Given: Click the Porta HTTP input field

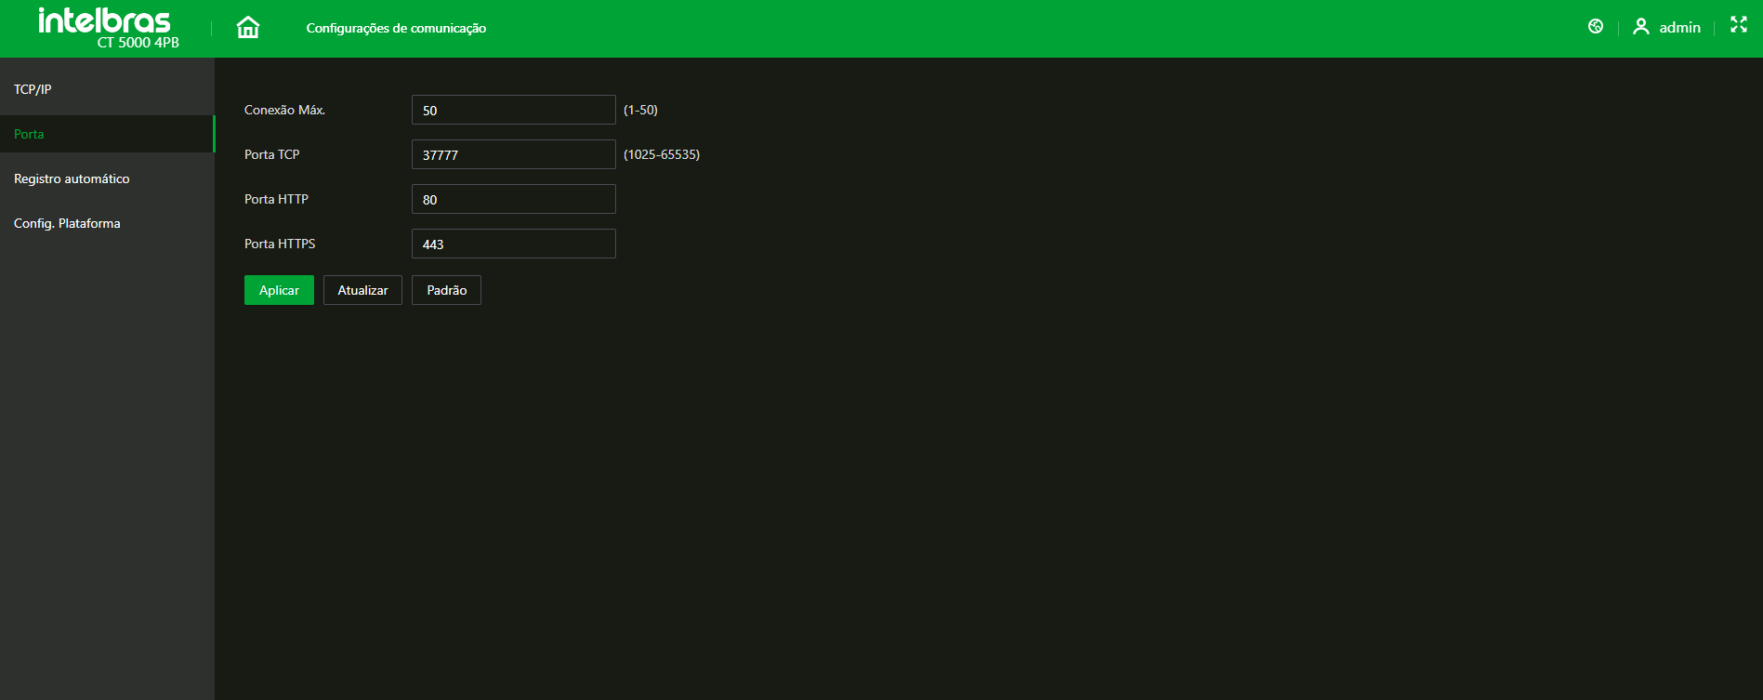Looking at the screenshot, I should coord(513,199).
